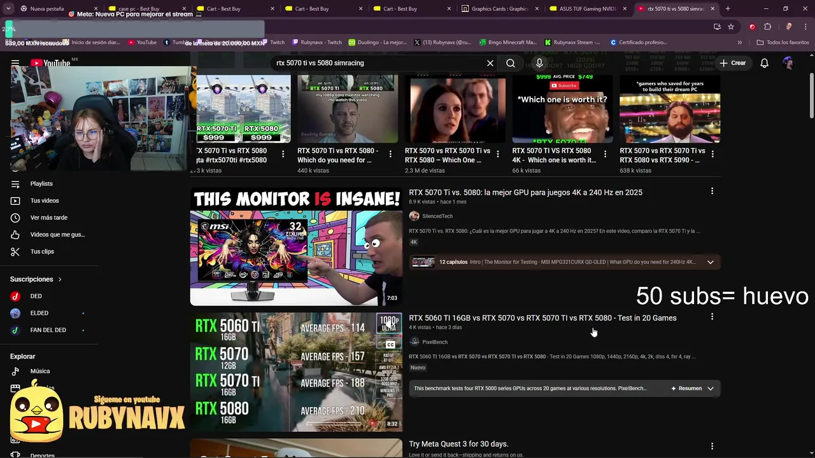Open PixelBench channel avatar

click(x=414, y=342)
